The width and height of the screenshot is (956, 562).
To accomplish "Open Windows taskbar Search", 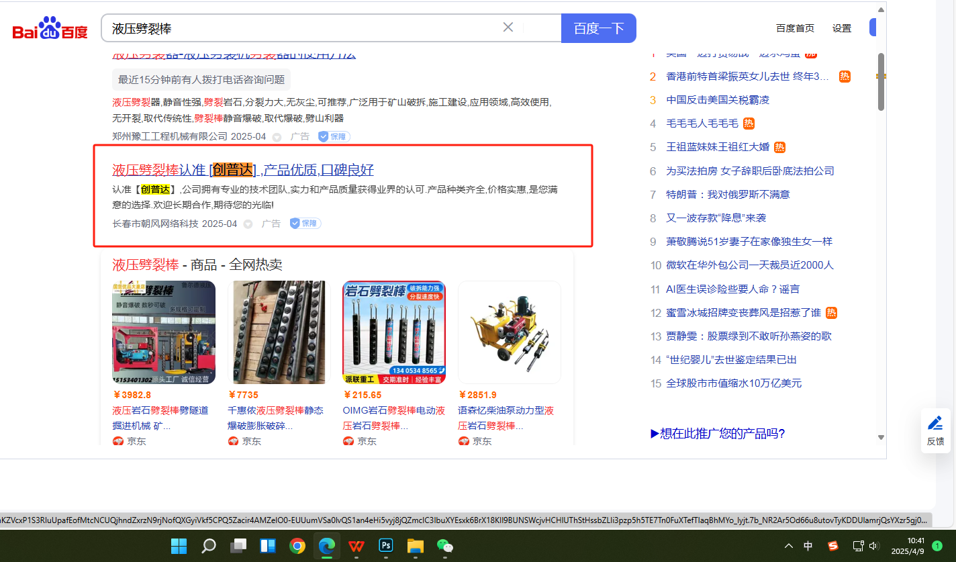I will click(x=209, y=546).
